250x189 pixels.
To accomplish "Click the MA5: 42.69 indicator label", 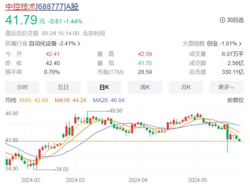I will (34, 100).
